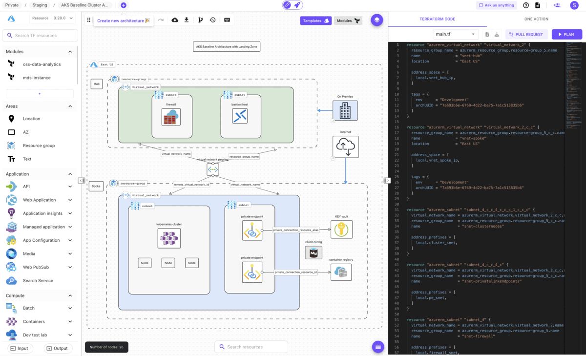Click the Git branch icon in the toolbar

click(200, 21)
